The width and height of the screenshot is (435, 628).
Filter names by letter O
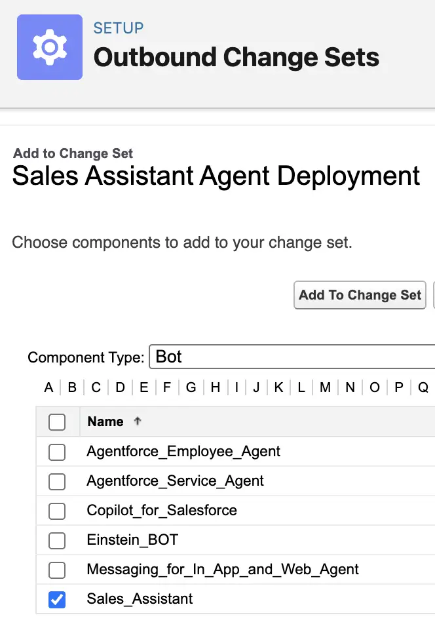[x=375, y=387]
